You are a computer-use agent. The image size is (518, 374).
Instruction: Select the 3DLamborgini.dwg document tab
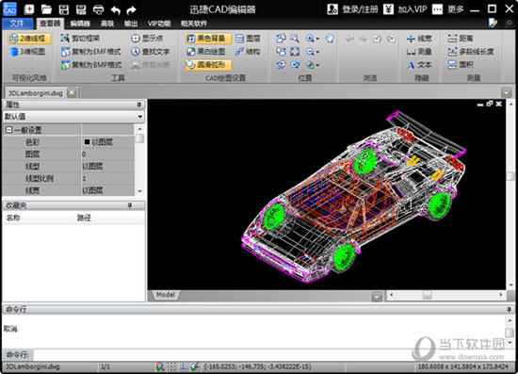(x=36, y=93)
